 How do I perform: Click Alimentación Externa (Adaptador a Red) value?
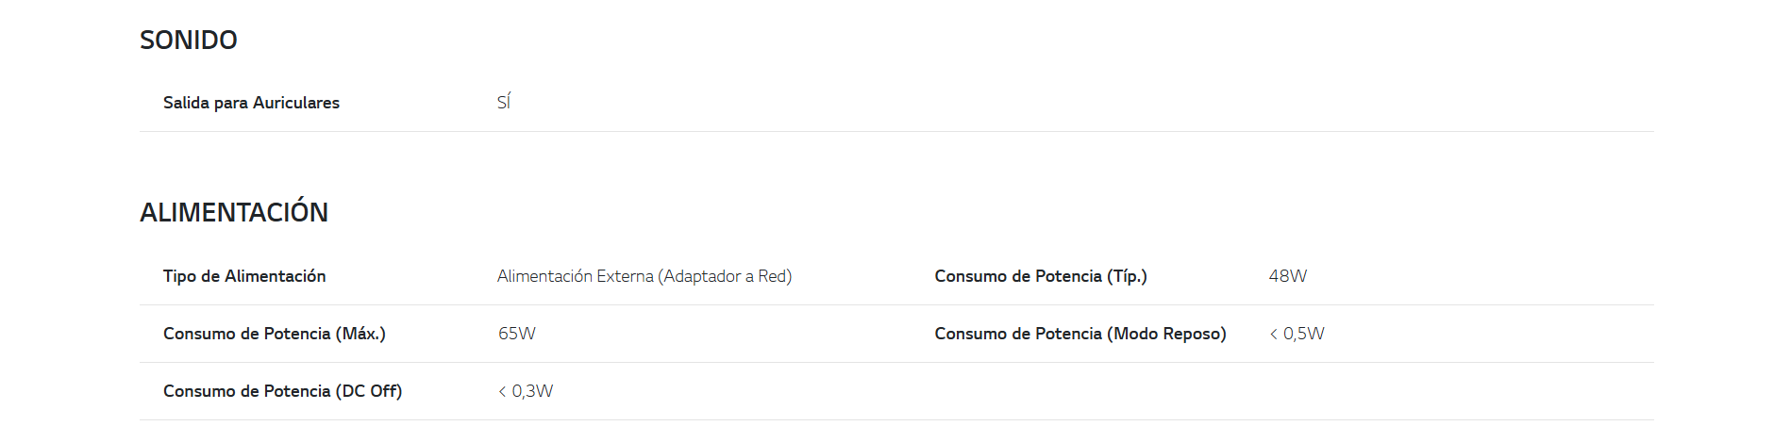[644, 276]
